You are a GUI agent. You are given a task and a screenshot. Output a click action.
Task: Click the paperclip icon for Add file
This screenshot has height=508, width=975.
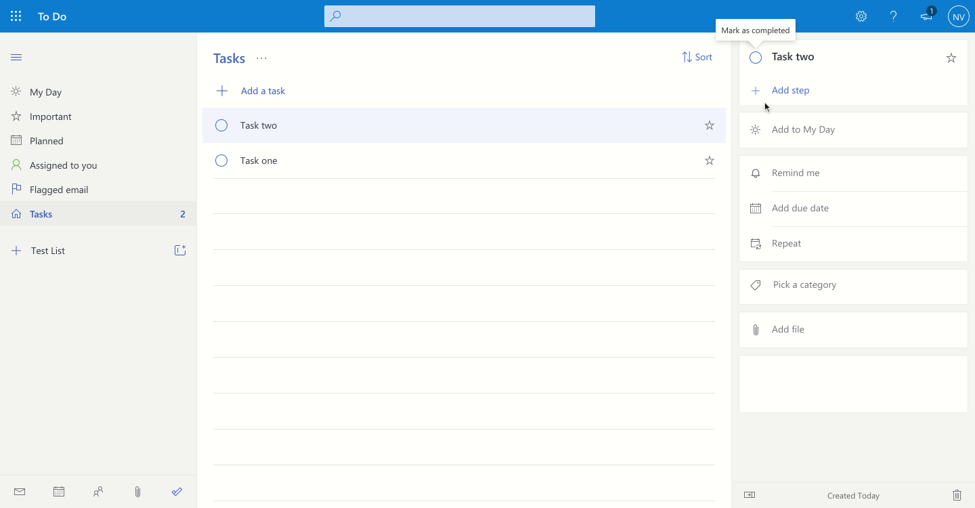tap(756, 330)
